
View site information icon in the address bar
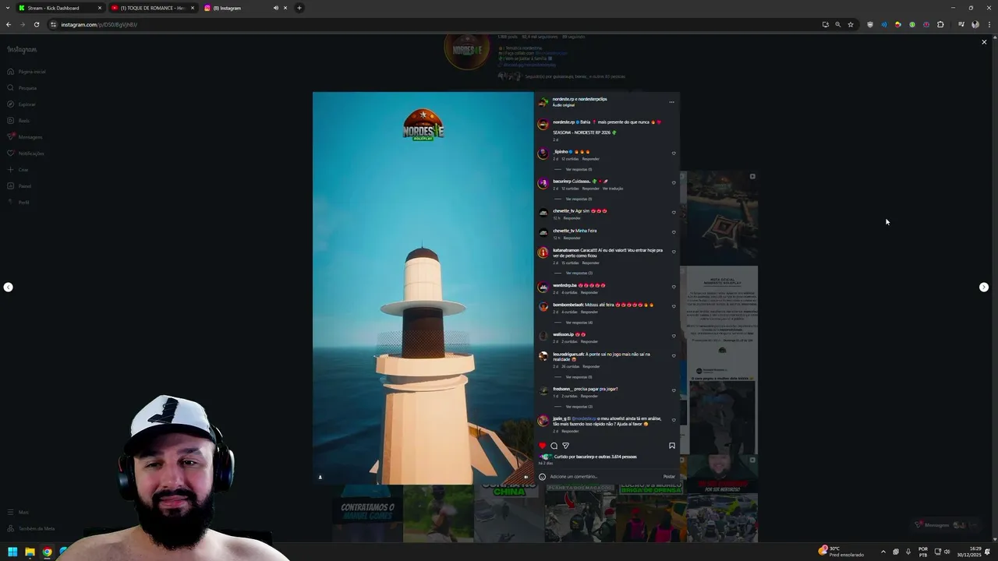coord(54,24)
